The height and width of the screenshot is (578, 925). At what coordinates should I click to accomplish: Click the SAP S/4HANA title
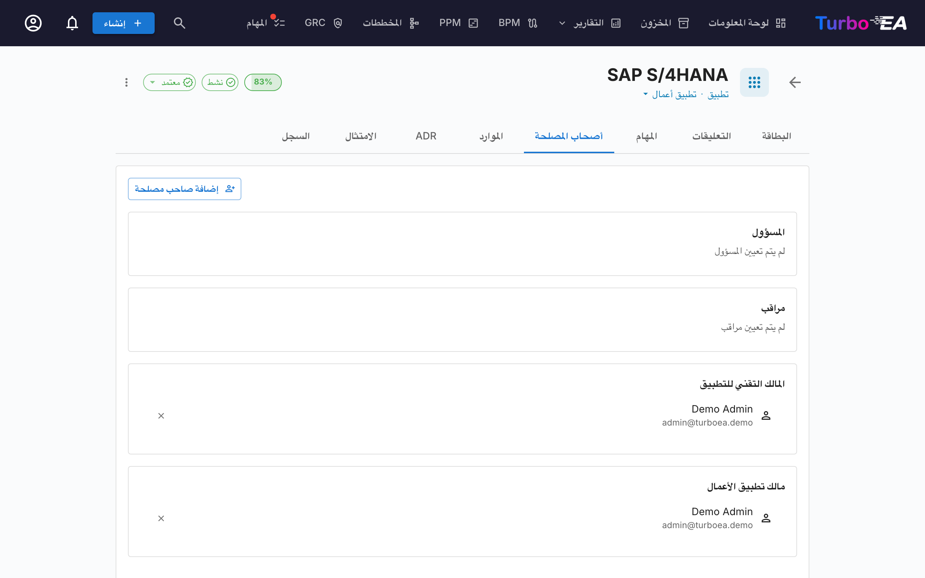coord(668,74)
